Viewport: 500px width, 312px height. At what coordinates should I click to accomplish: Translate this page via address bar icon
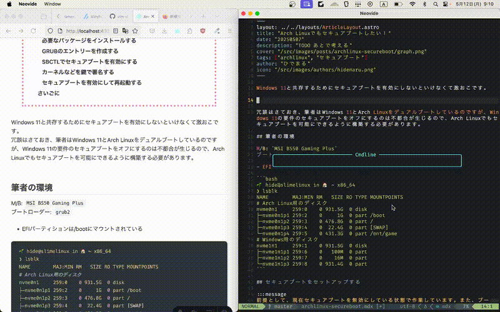tap(126, 31)
